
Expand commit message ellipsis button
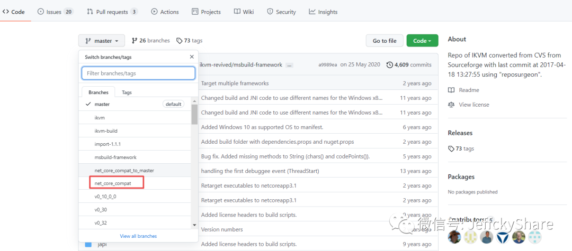[x=290, y=65]
